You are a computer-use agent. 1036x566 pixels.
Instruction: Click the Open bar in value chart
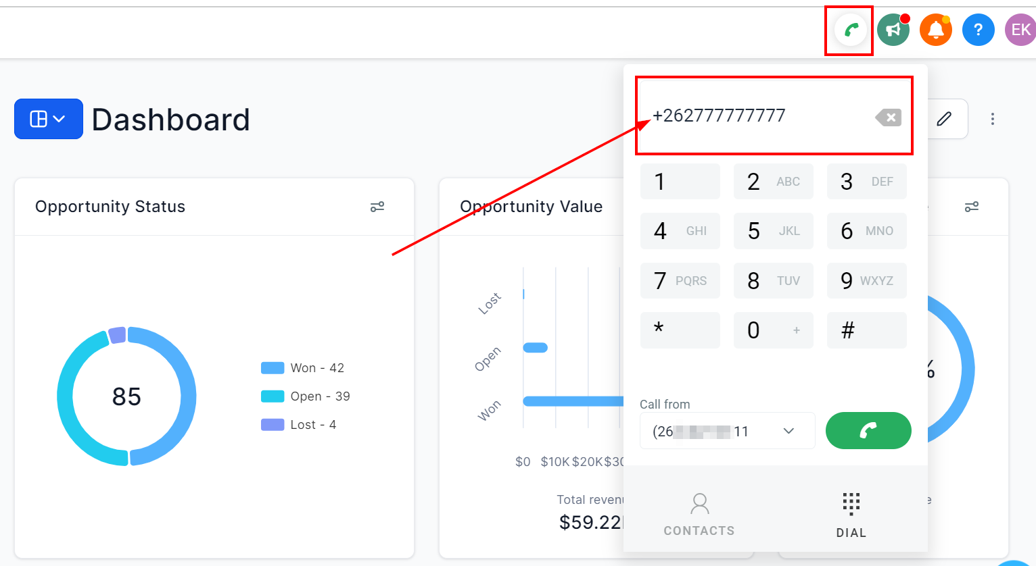[536, 348]
